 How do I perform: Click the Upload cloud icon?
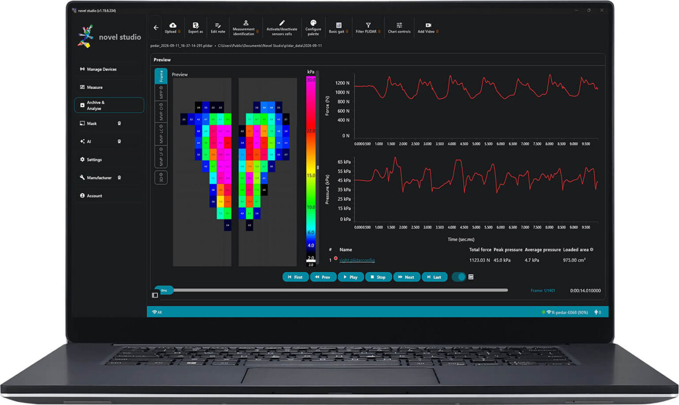pyautogui.click(x=173, y=25)
